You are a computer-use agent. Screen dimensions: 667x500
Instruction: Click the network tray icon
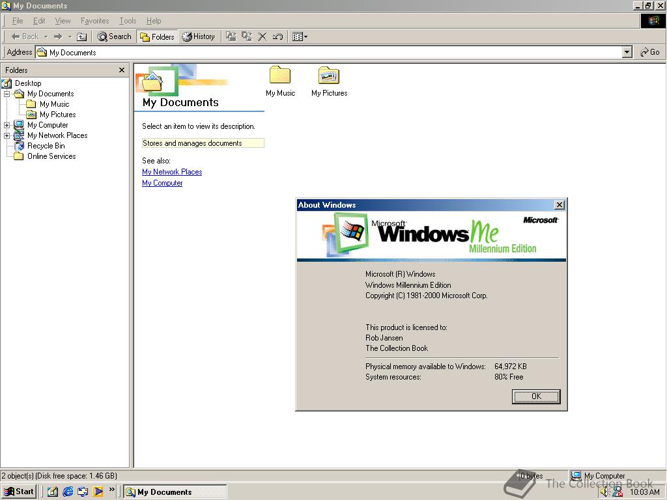point(617,492)
